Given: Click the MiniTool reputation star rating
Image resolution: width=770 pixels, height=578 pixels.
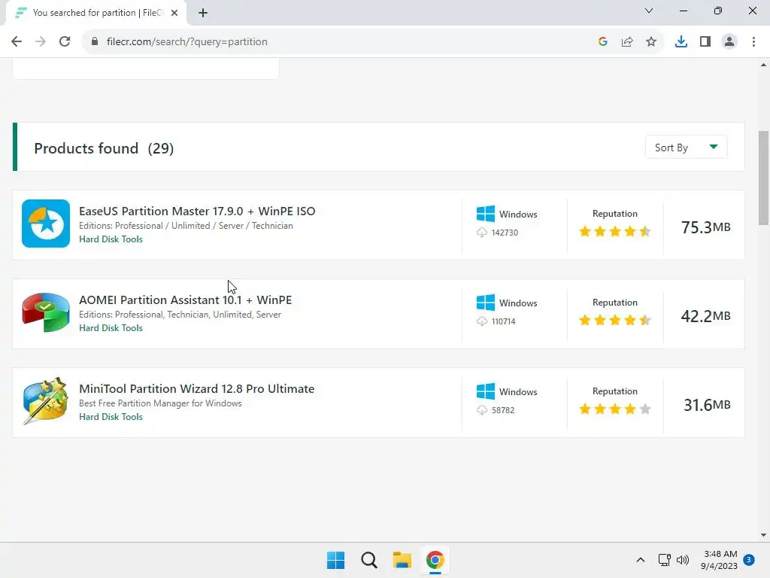Looking at the screenshot, I should (x=615, y=409).
